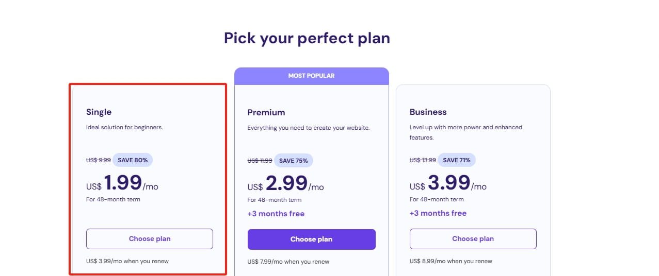Click the crossed-out US$ 11.99 price
659x276 pixels.
(x=260, y=161)
